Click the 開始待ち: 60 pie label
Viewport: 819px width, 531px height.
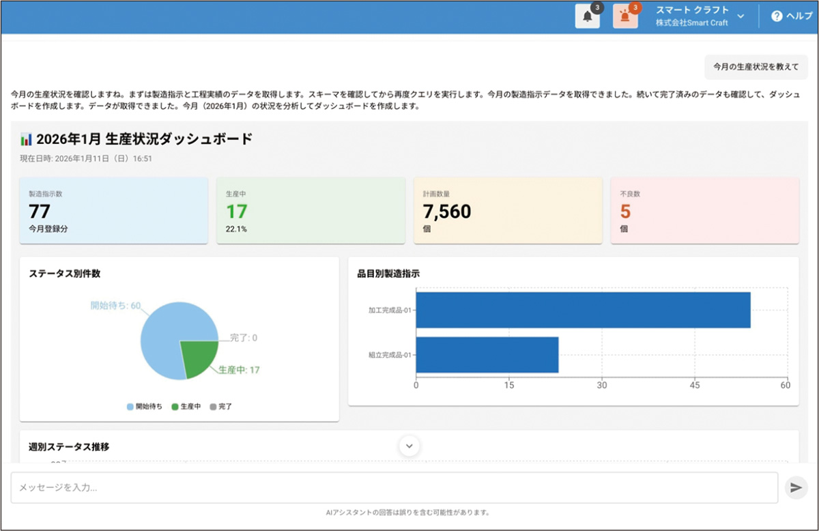point(115,306)
